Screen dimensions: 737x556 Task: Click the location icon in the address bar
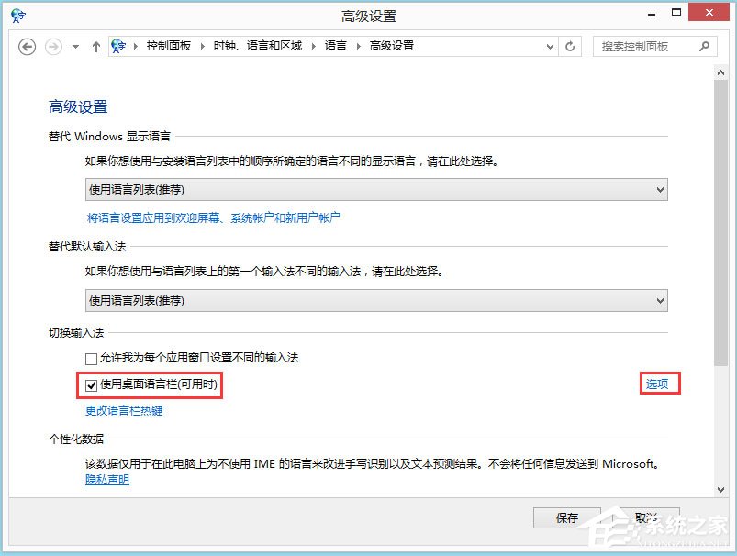118,46
